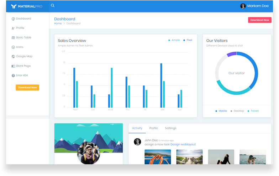Click the Home breadcrumb link
The width and height of the screenshot is (279, 176).
click(x=58, y=24)
